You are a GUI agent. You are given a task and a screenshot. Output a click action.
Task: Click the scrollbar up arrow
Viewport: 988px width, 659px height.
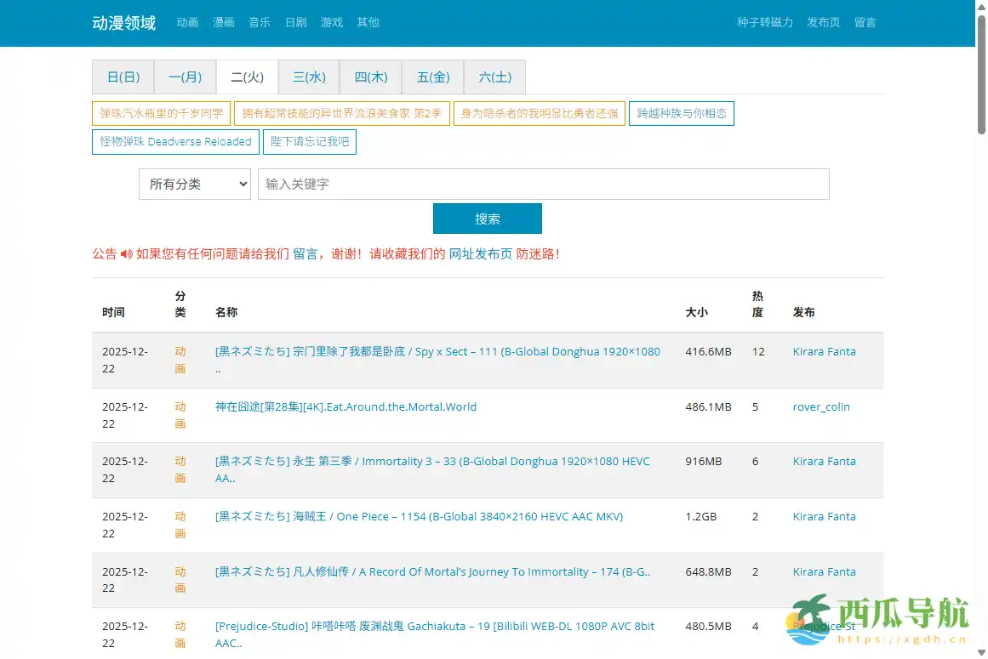point(980,6)
